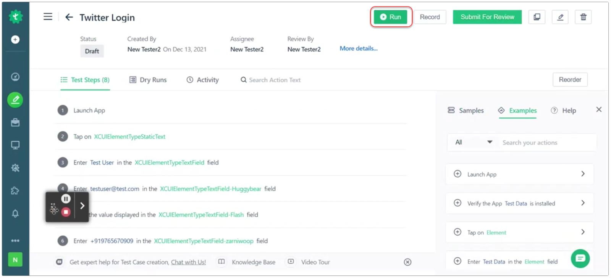Pause the screen recording

pyautogui.click(x=66, y=199)
